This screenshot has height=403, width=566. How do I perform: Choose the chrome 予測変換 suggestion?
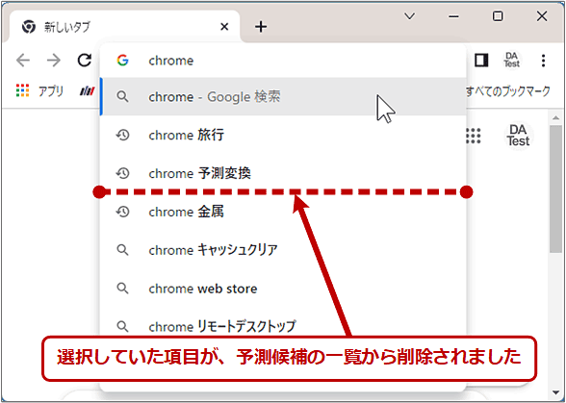pyautogui.click(x=283, y=173)
